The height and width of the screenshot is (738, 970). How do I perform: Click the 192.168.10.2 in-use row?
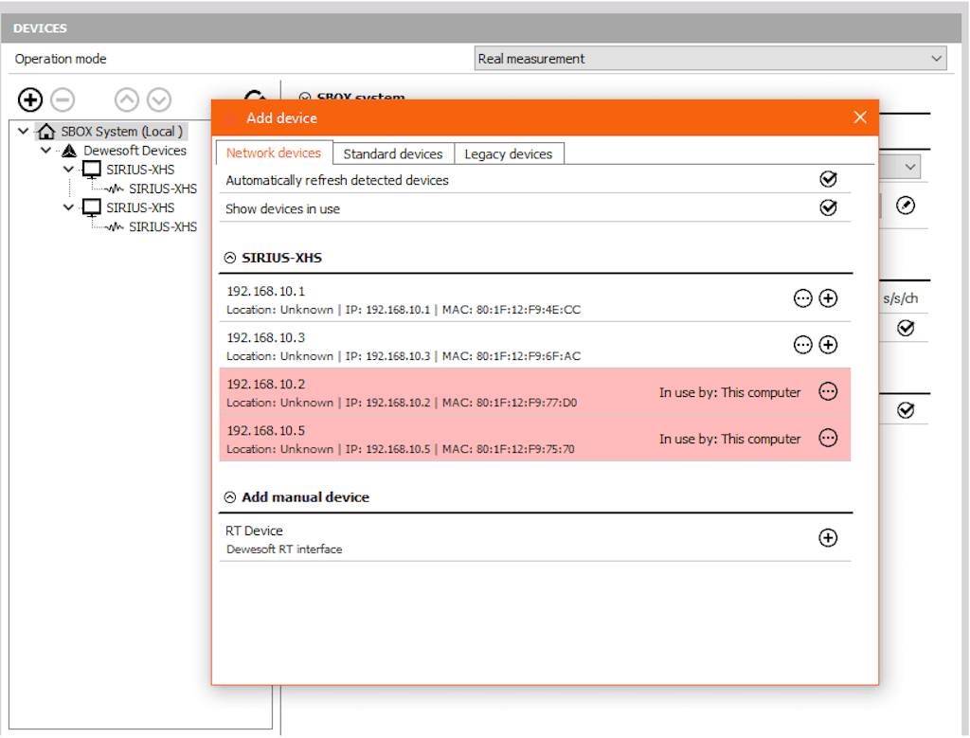coord(535,391)
